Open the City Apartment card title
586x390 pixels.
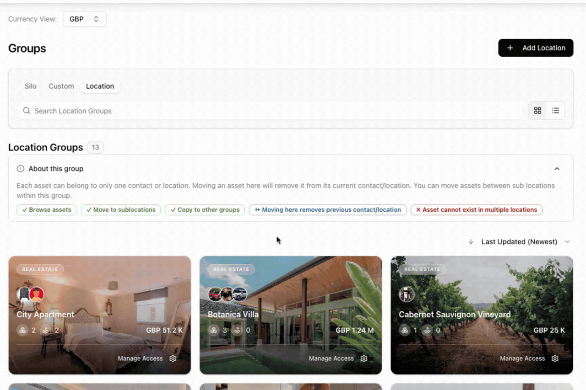[45, 315]
